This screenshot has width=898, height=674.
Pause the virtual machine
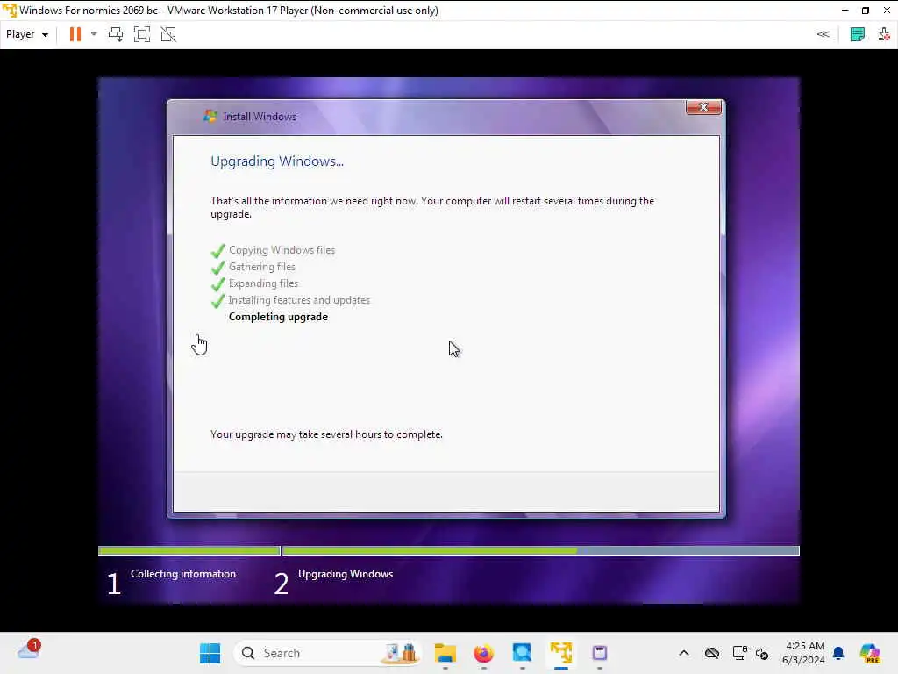75,34
